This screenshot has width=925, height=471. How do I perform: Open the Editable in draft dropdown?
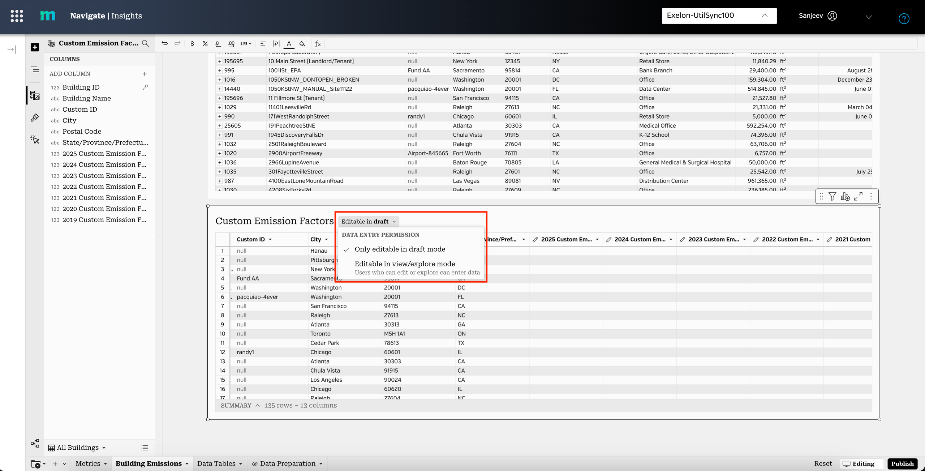tap(369, 222)
